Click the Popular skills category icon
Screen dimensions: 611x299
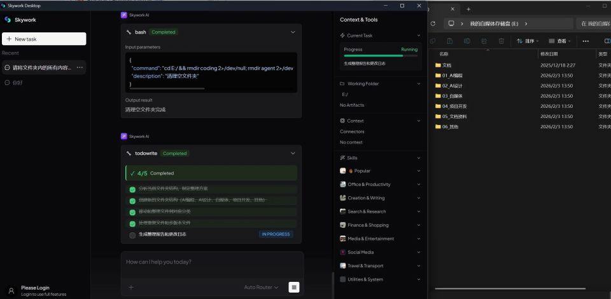pos(343,171)
